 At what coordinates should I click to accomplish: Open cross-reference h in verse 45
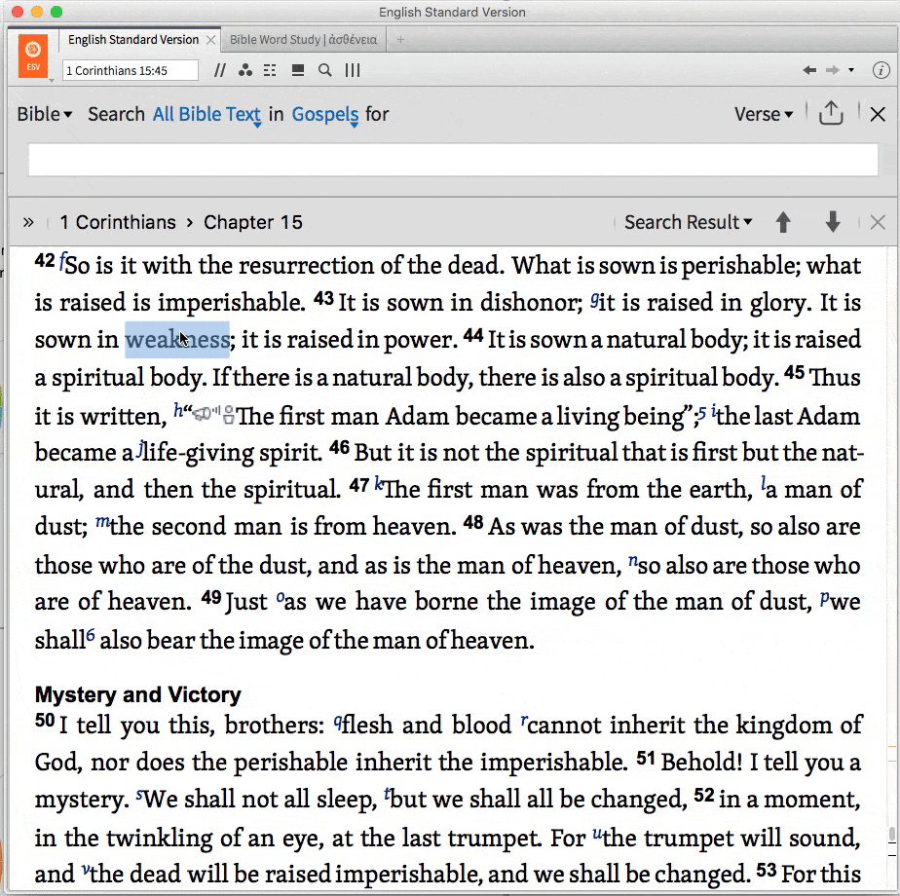(x=178, y=409)
